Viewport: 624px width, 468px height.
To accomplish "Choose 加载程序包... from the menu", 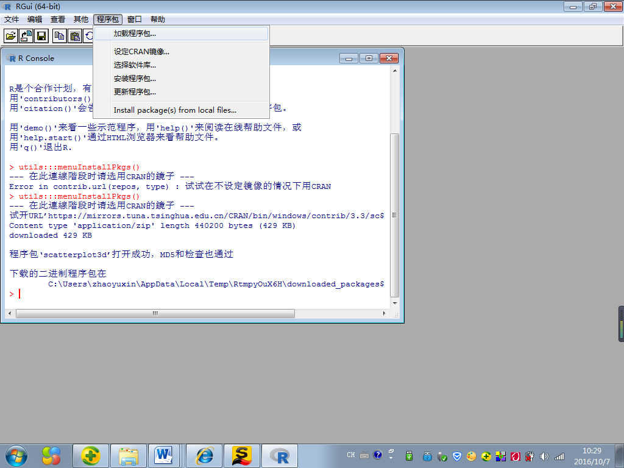I will 182,34.
